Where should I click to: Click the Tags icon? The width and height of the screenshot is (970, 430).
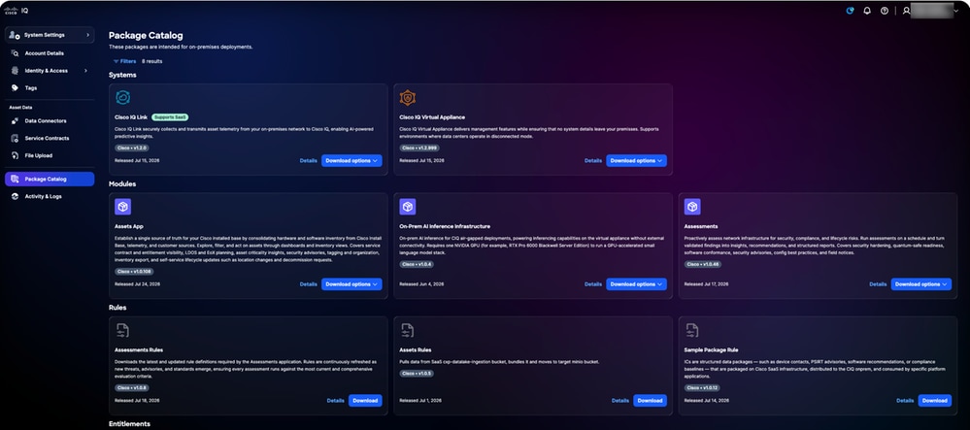coord(15,88)
